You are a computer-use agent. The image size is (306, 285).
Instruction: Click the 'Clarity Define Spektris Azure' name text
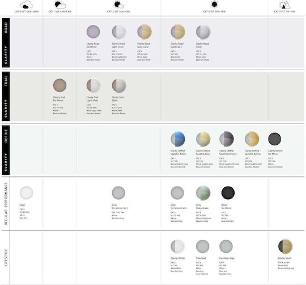[x=178, y=152]
